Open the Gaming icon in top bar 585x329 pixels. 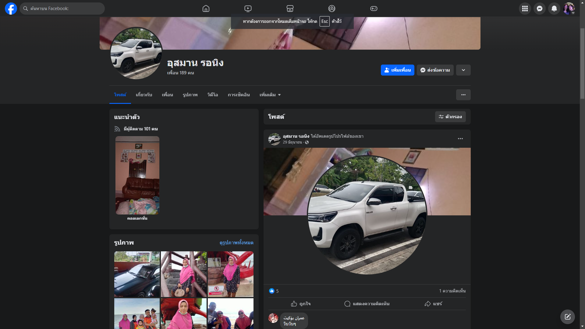click(x=374, y=9)
